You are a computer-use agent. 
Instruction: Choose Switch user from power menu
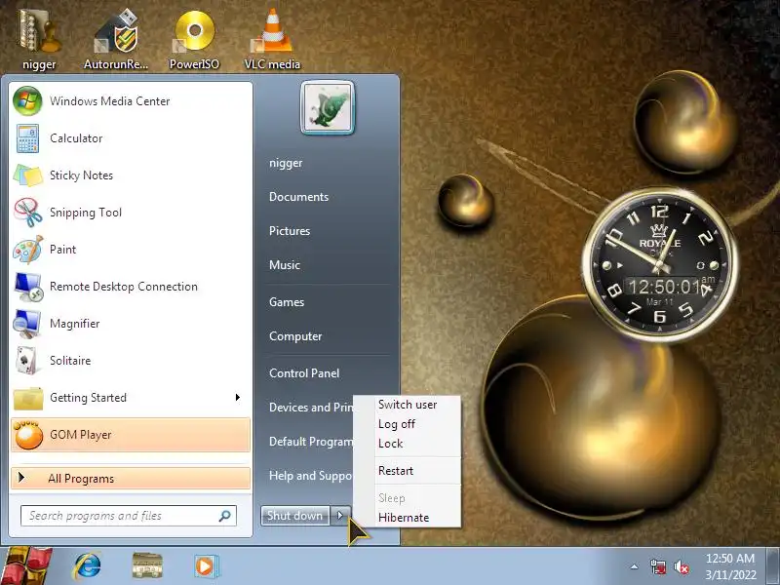(408, 405)
